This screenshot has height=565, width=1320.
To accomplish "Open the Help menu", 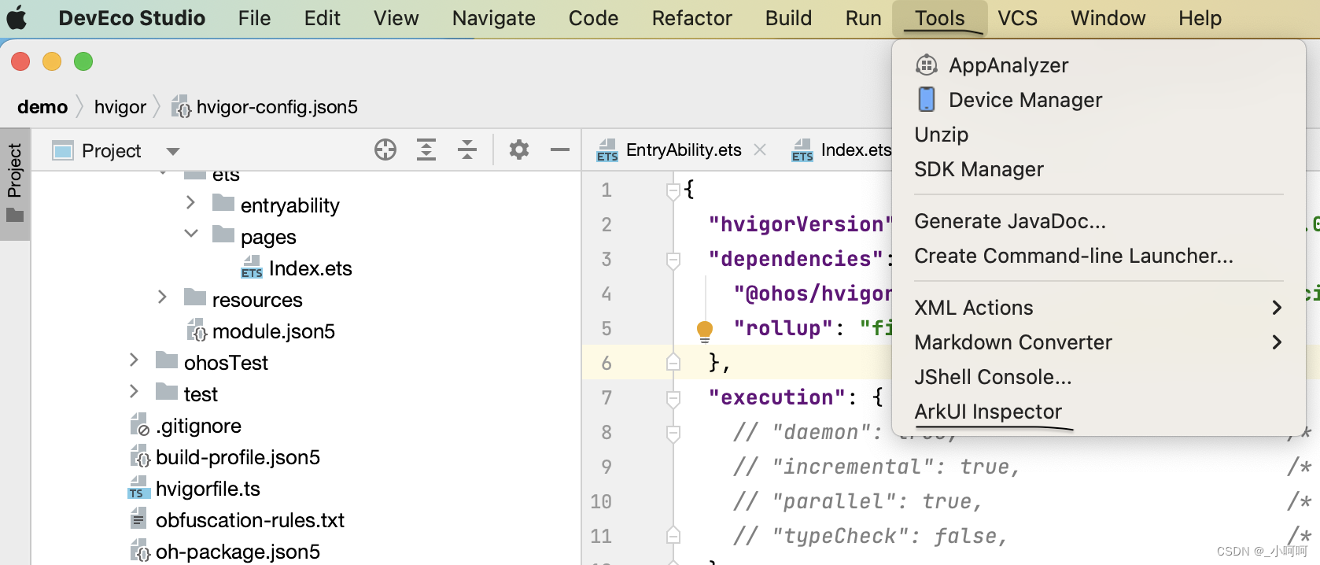I will click(1200, 18).
